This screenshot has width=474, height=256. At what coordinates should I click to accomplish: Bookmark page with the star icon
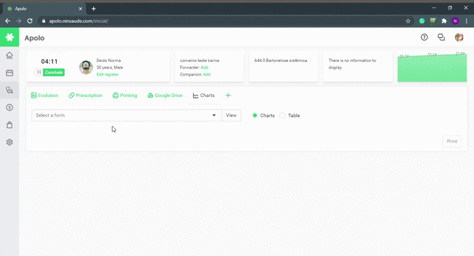click(408, 21)
